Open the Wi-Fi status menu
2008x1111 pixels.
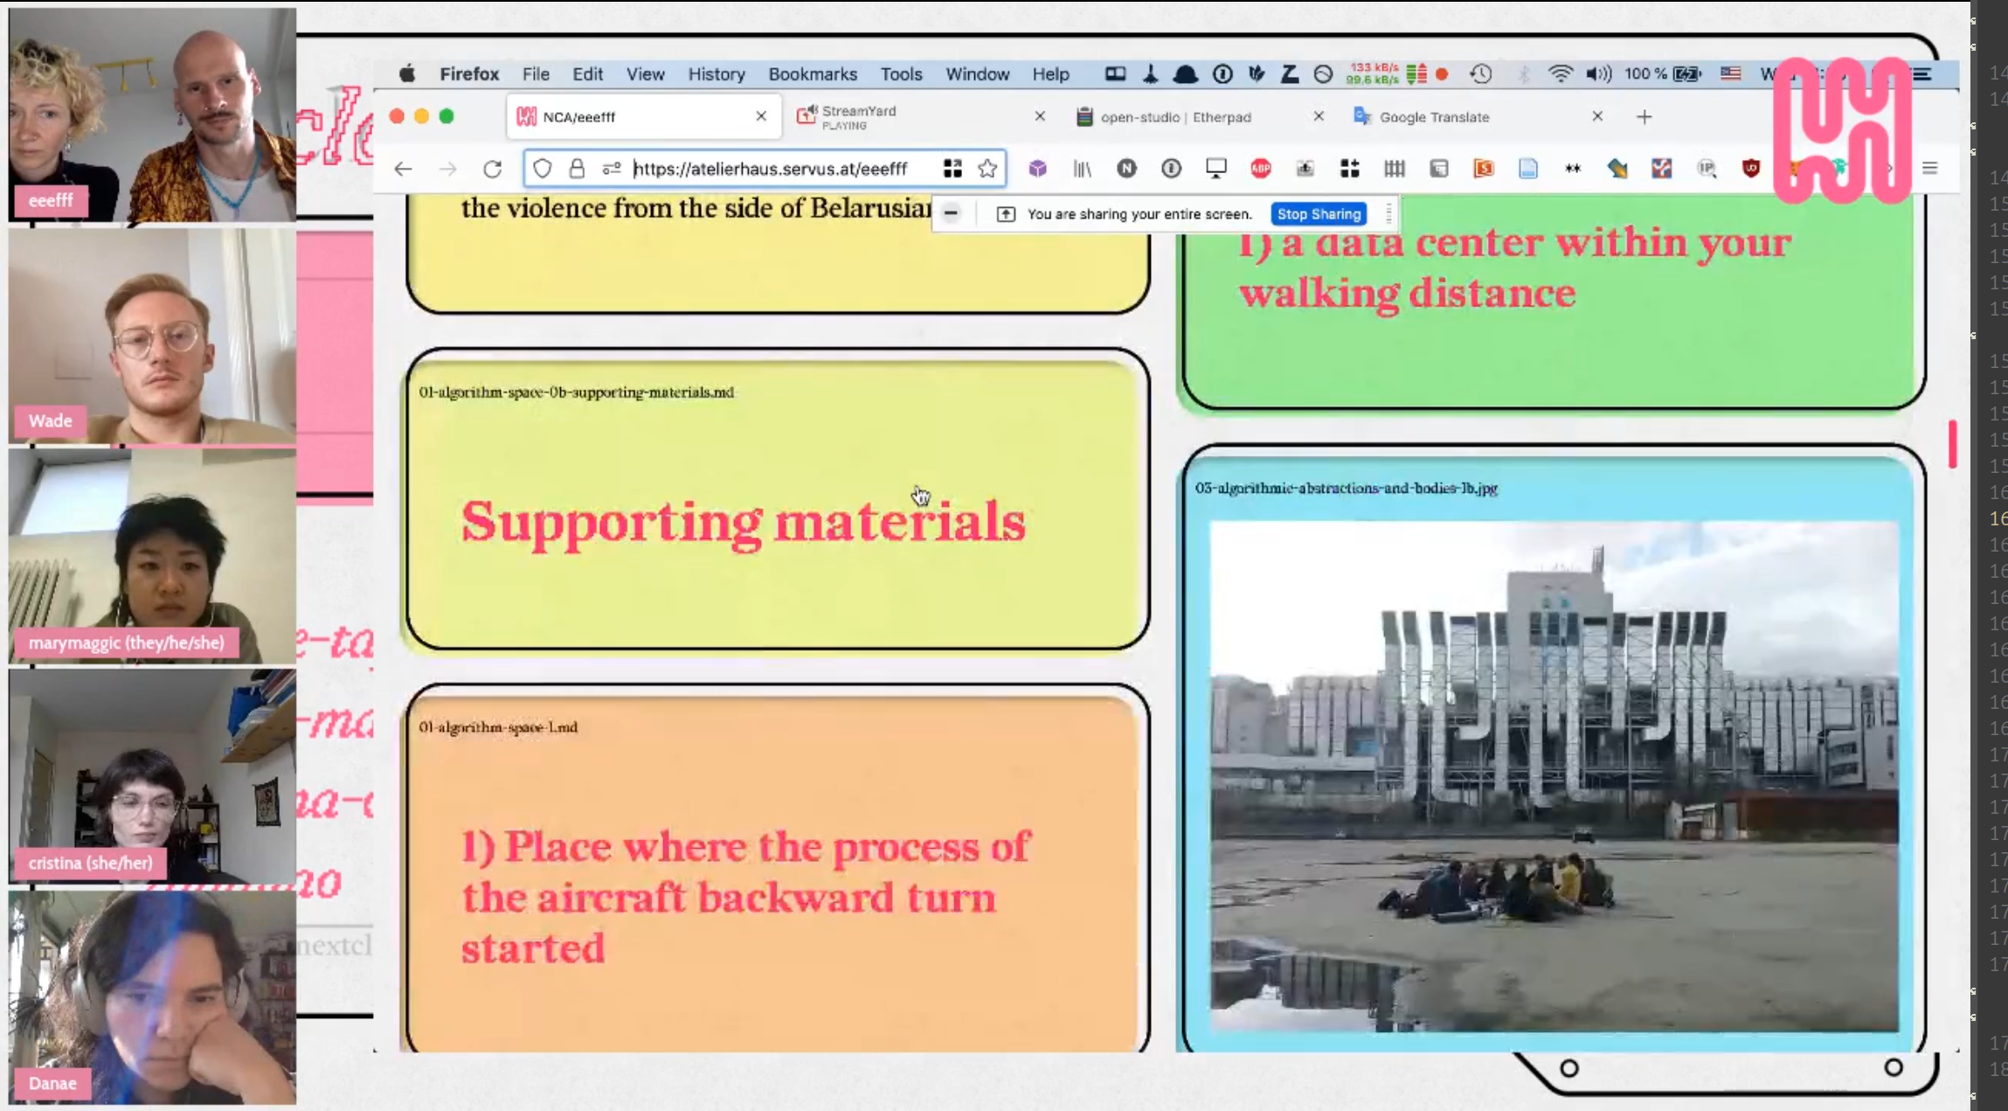tap(1560, 74)
